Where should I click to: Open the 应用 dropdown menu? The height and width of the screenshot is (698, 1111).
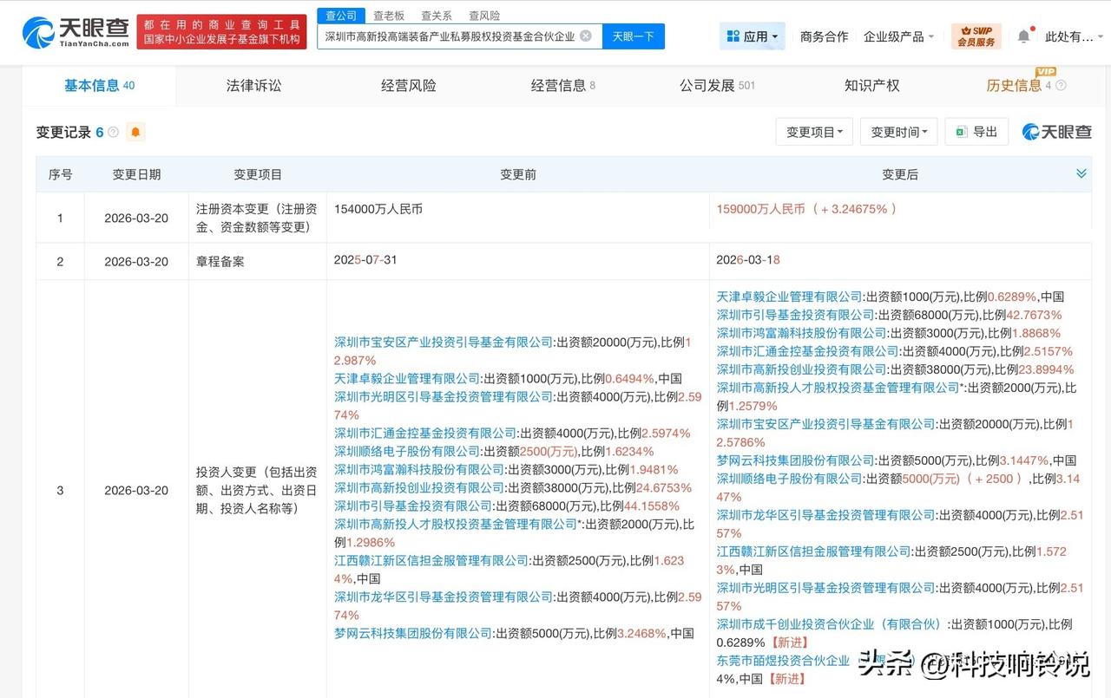[x=752, y=36]
